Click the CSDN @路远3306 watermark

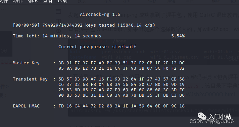211,121
